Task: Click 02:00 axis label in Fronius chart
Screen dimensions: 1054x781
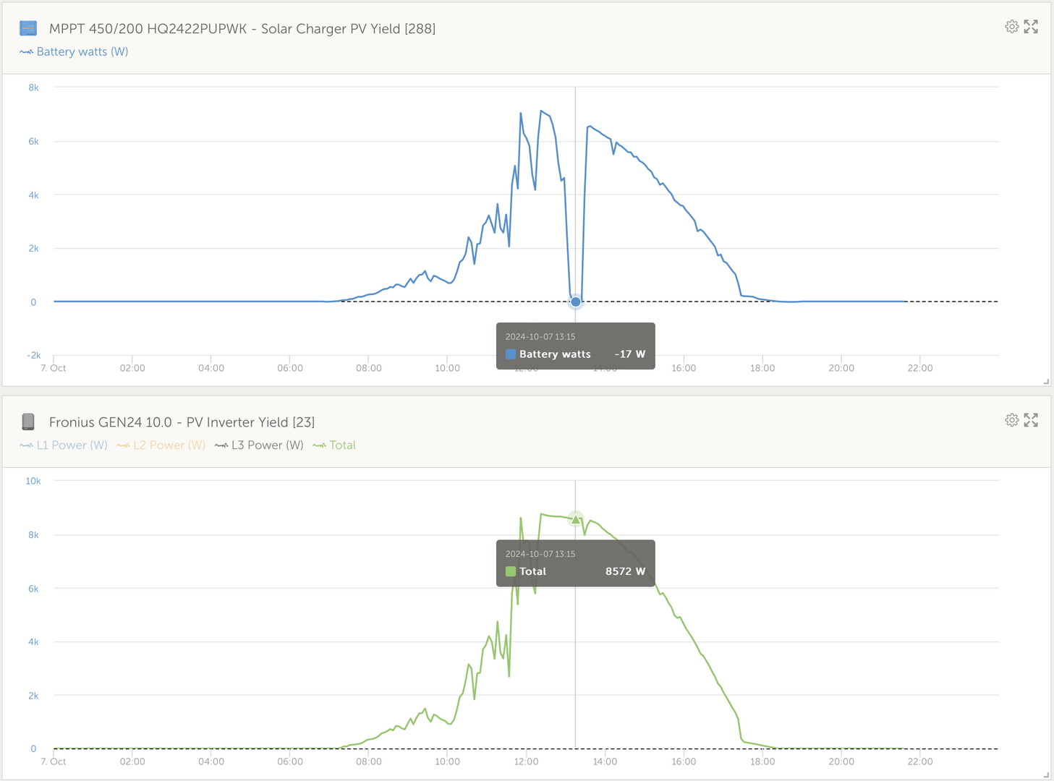Action: [x=132, y=761]
